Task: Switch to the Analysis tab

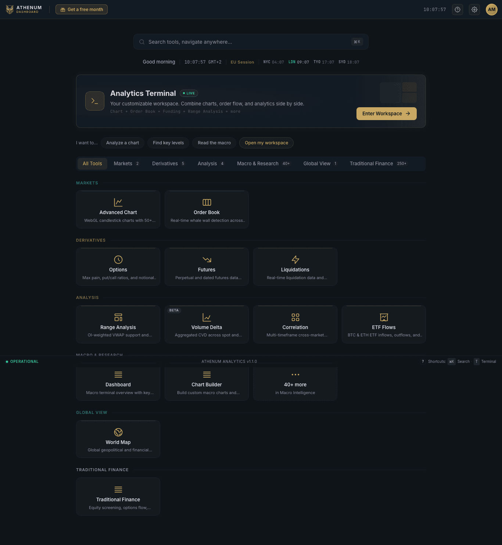Action: pos(211,164)
